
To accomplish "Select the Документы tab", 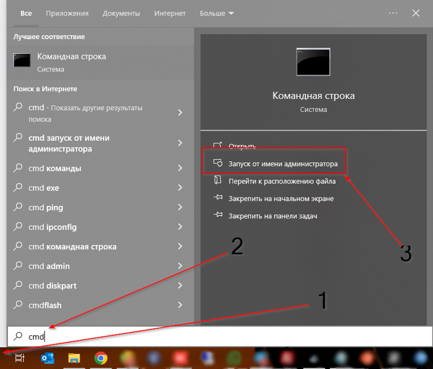I will pyautogui.click(x=121, y=13).
